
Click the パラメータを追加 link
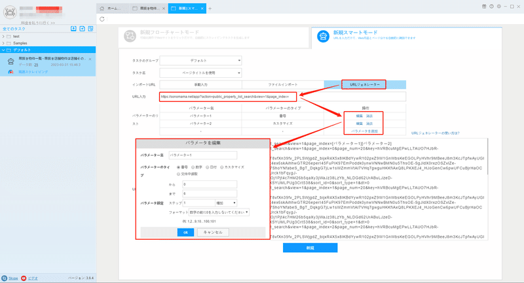pyautogui.click(x=365, y=131)
